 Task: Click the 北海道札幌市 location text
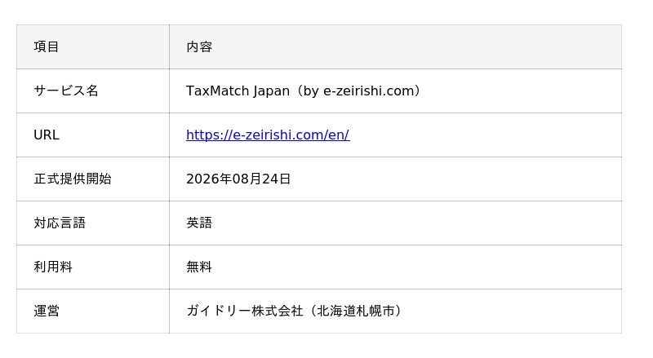356,311
